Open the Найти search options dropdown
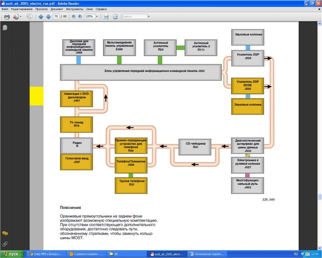 [x=149, y=17]
